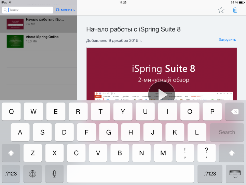Play the iSpring Suite 8 video
246x185 pixels.
(162, 95)
